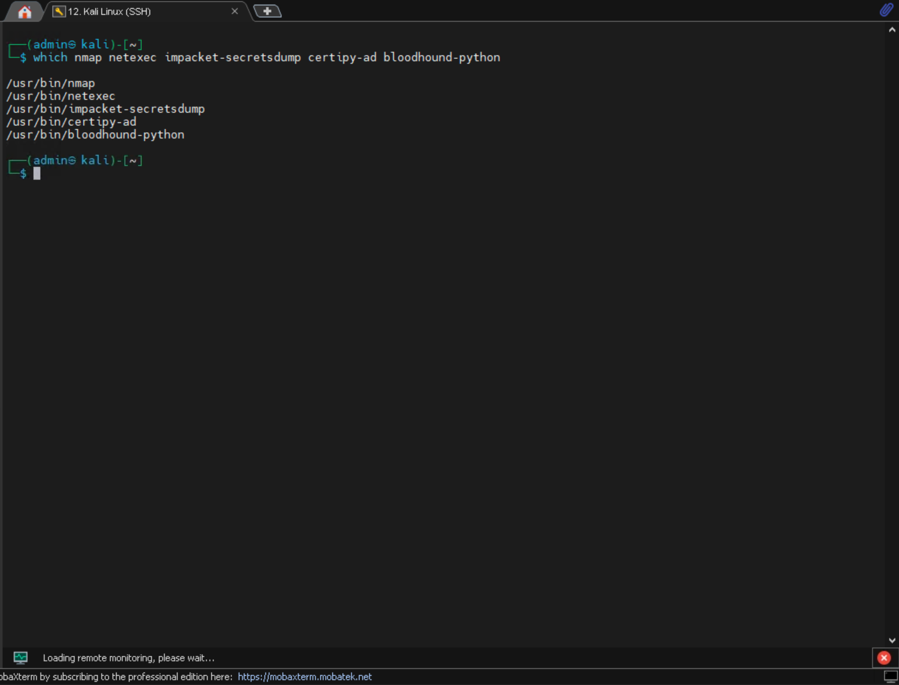Open a new terminal tab
This screenshot has height=685, width=899.
pos(267,11)
